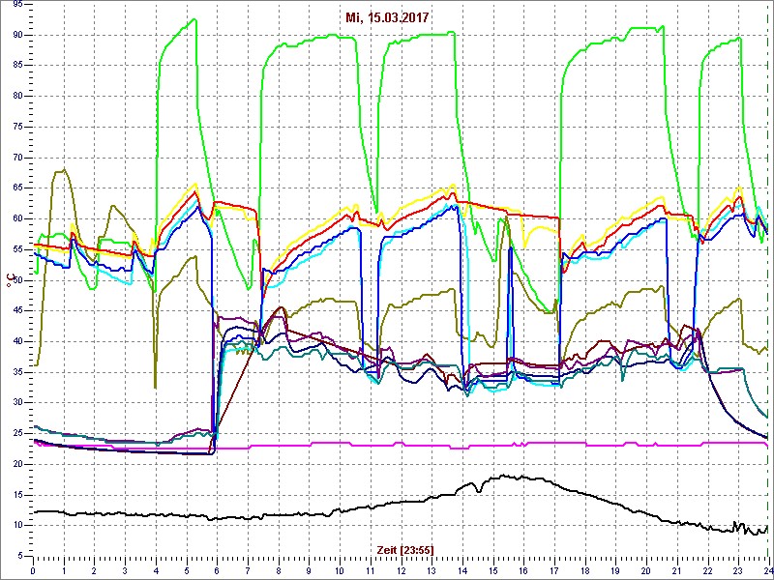This screenshot has width=774, height=580.
Task: Select hour 24 on the time axis
Action: 767,571
